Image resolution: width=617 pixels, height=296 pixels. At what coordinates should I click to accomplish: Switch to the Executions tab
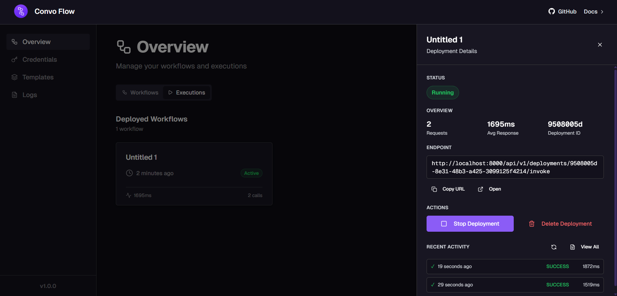[187, 92]
